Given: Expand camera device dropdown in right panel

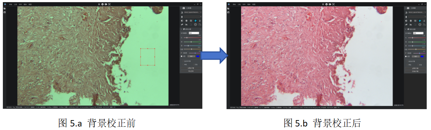Looking at the screenshot, I should [416, 12].
